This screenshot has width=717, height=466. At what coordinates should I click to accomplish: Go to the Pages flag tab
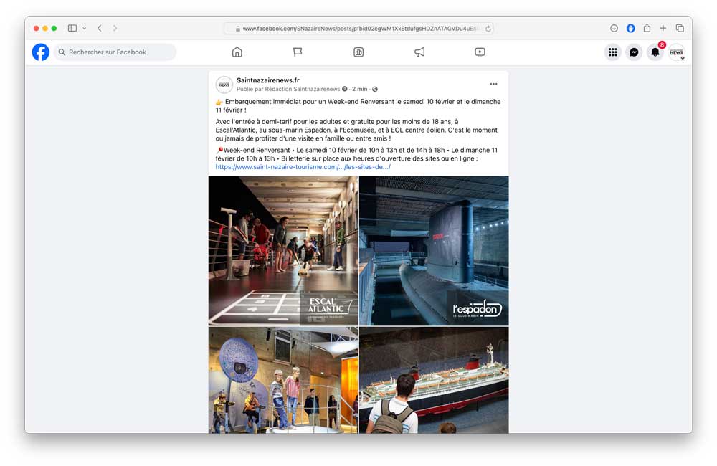click(x=298, y=52)
